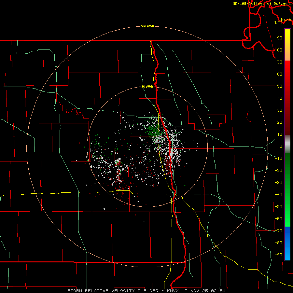This screenshot has width=293, height=293.
Task: Click the STORM RELATIVE VELOCITY caption text
Action: click(101, 291)
